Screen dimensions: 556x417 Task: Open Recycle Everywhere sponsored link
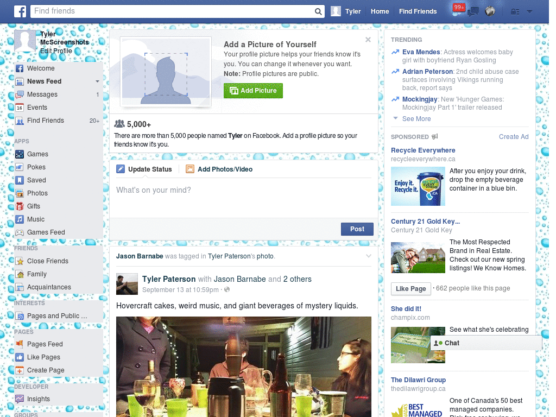tap(423, 150)
